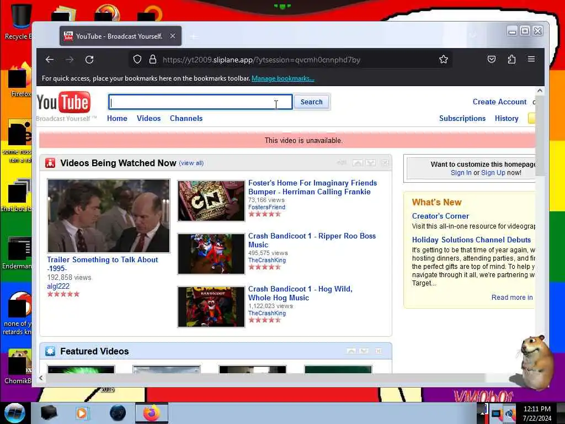Open the media player taskbar icon

coord(82,413)
